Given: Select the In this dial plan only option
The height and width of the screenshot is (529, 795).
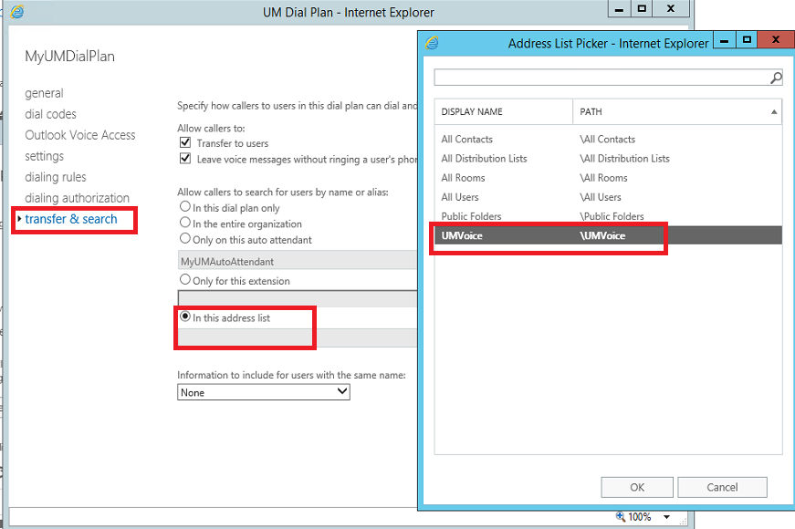Looking at the screenshot, I should point(185,208).
